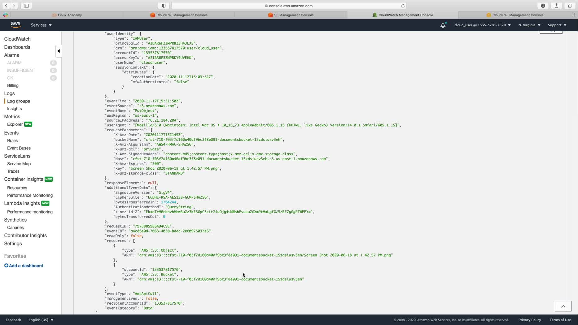Image resolution: width=578 pixels, height=325 pixels.
Task: Switch to the S3 Management Console tab
Action: (x=291, y=15)
